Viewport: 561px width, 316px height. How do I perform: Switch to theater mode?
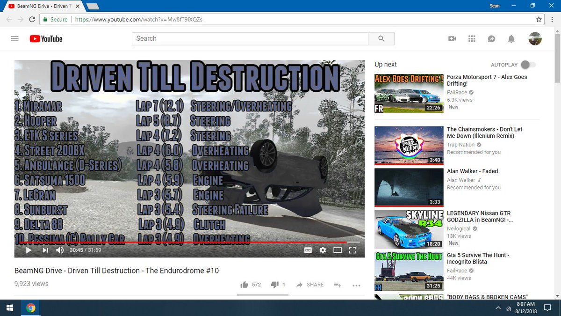[338, 250]
